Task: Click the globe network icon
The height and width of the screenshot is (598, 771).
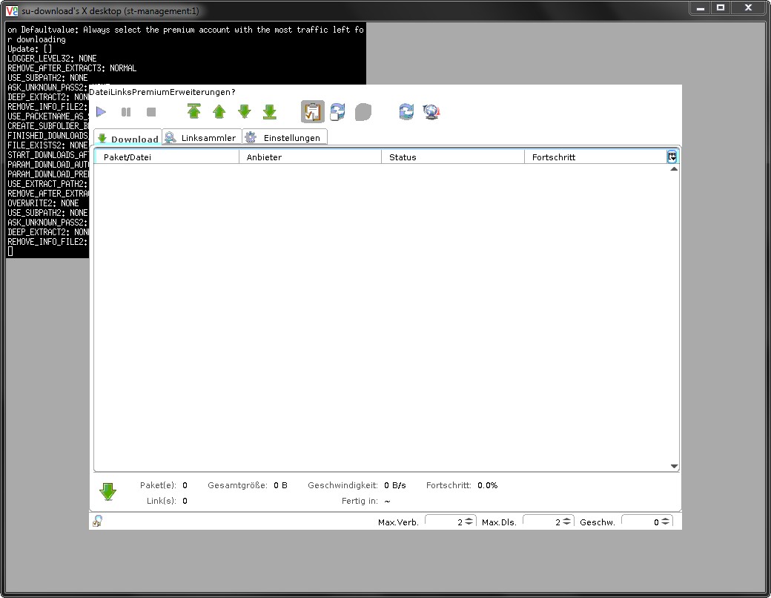Action: pyautogui.click(x=431, y=112)
